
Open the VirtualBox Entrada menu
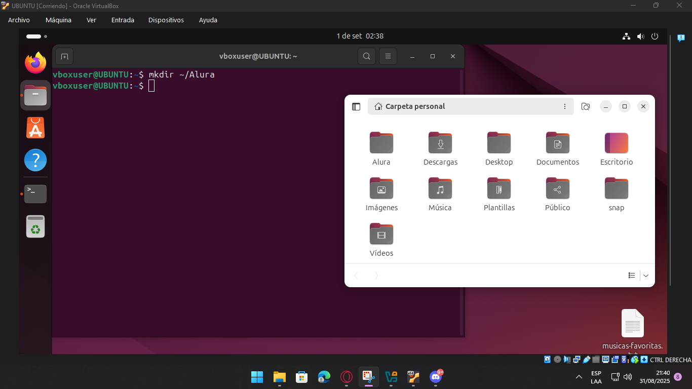point(123,20)
